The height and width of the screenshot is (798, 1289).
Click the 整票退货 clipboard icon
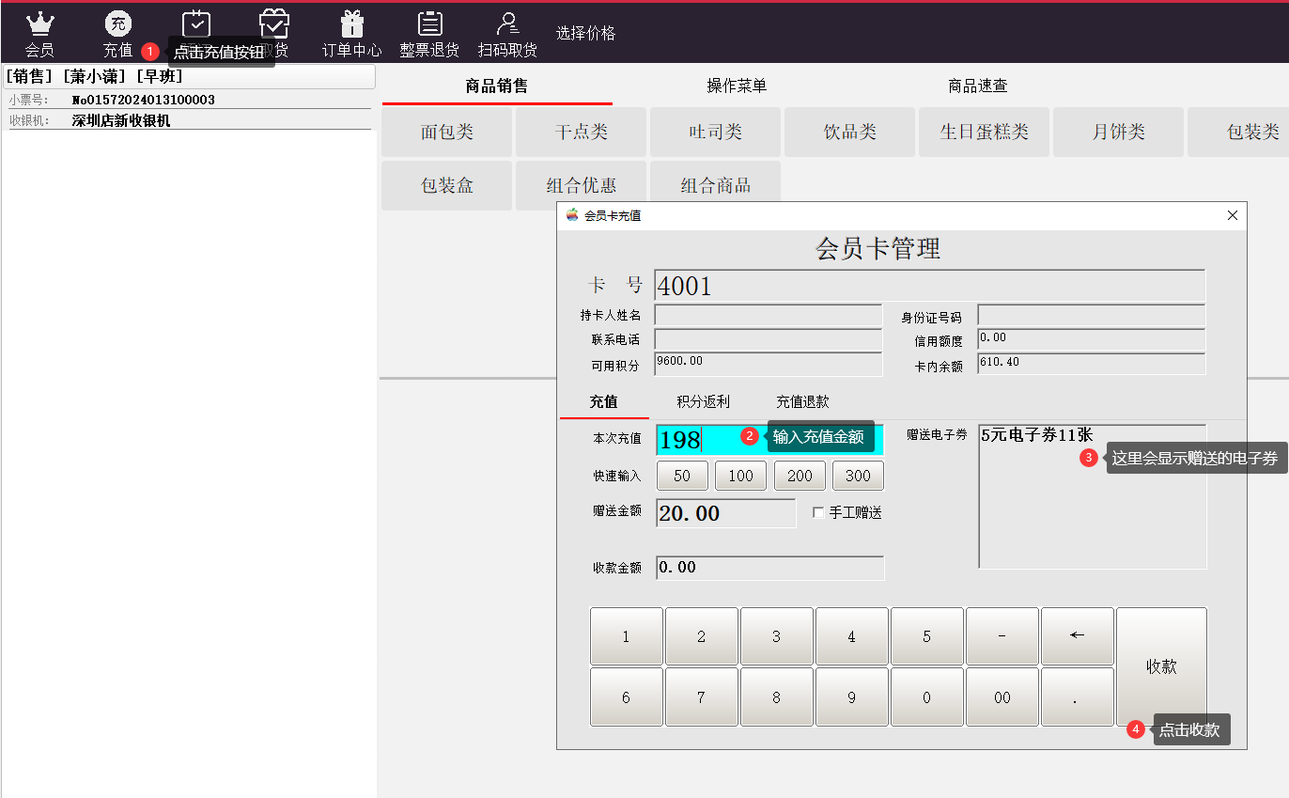point(429,24)
